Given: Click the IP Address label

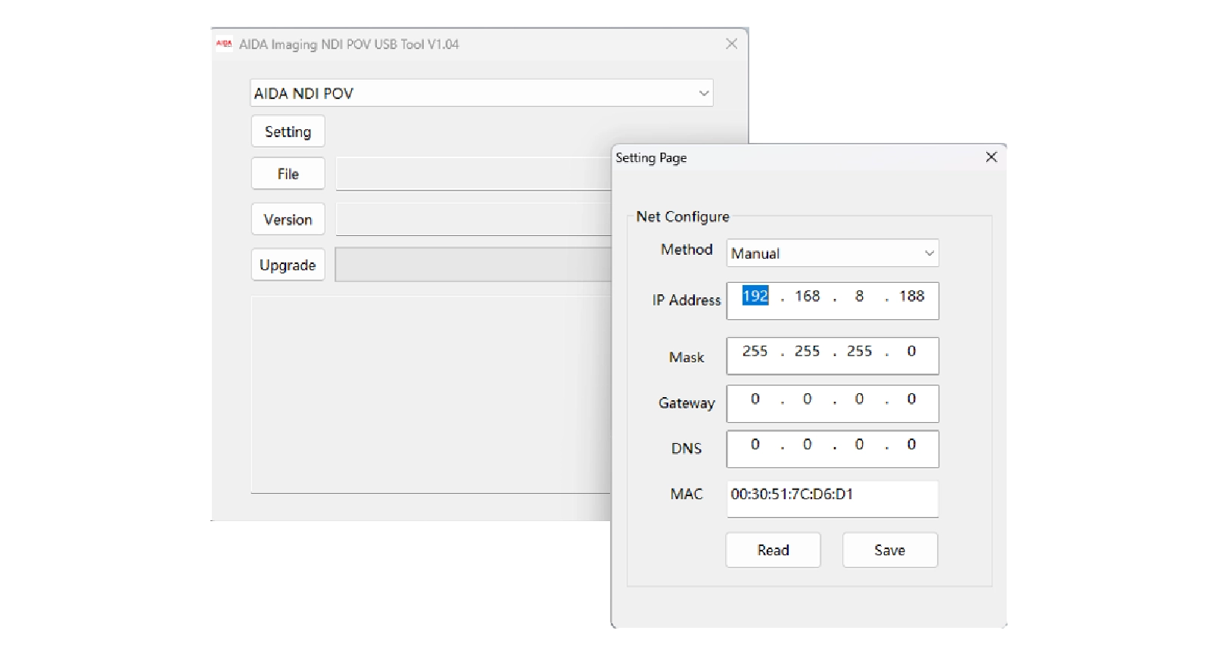Looking at the screenshot, I should [x=686, y=300].
